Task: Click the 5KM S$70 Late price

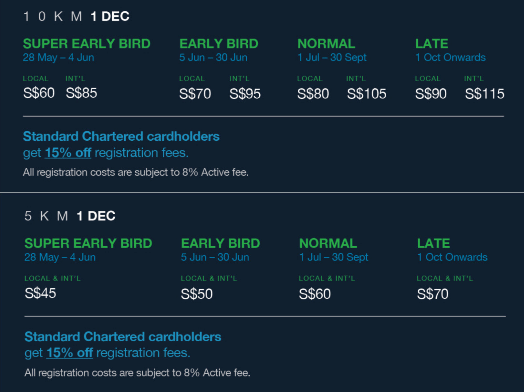Action: coord(432,294)
